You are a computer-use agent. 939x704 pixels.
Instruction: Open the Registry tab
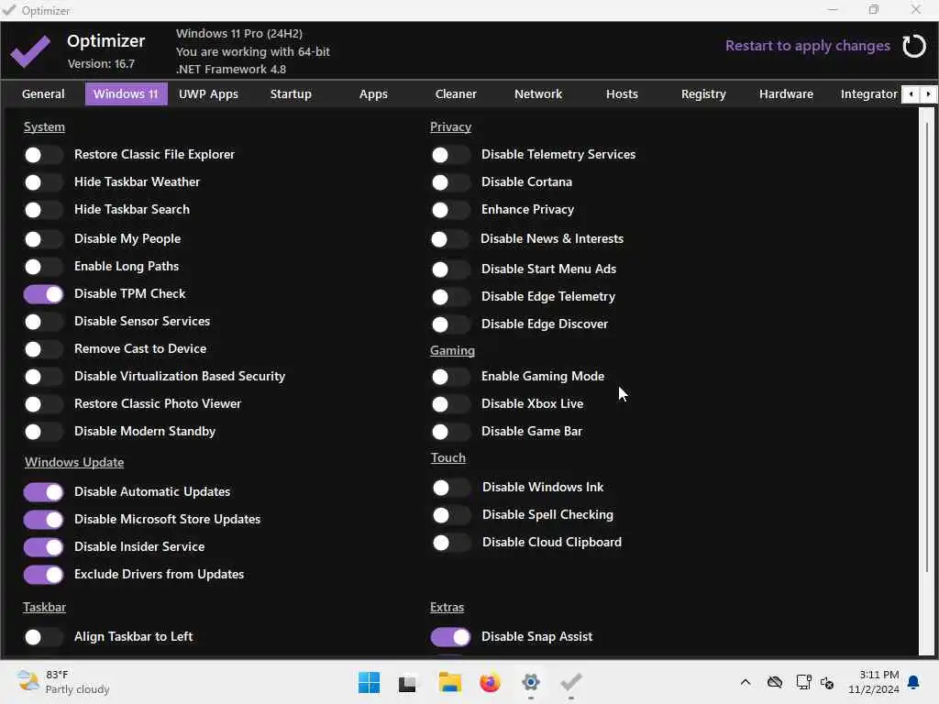(x=703, y=94)
